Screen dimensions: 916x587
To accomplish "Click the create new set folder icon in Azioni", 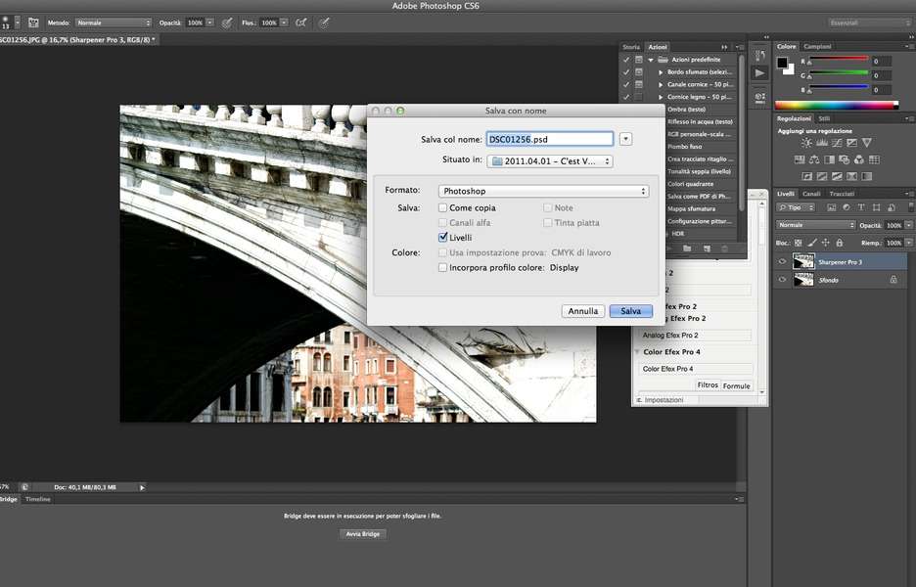I will click(687, 248).
